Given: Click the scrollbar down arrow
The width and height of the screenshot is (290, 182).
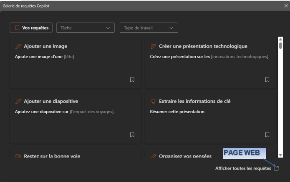Looking at the screenshot, I should tap(280, 155).
